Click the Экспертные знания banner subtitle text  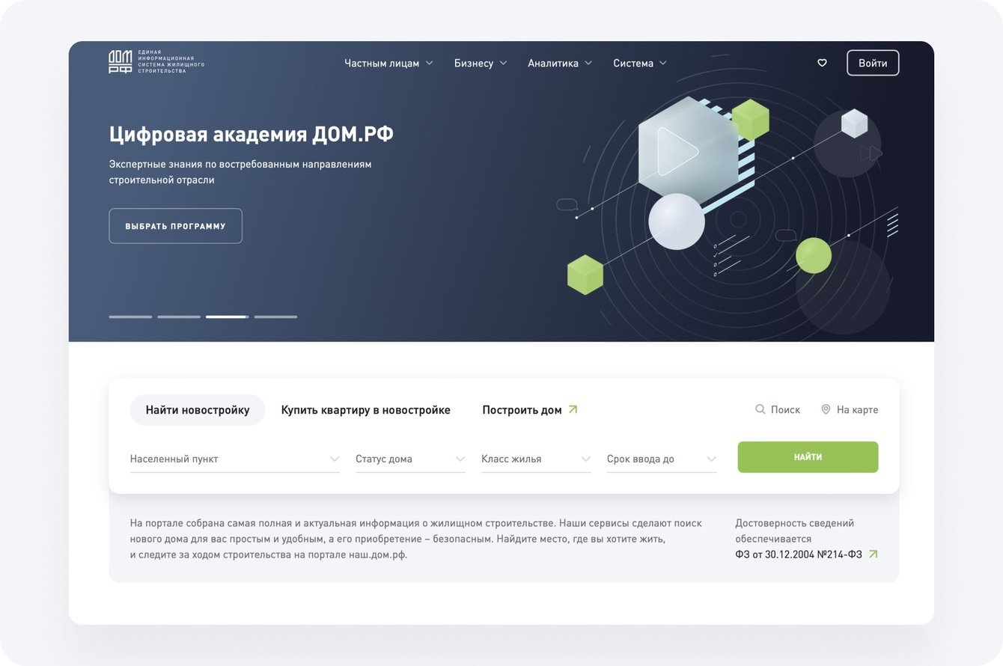tap(240, 172)
